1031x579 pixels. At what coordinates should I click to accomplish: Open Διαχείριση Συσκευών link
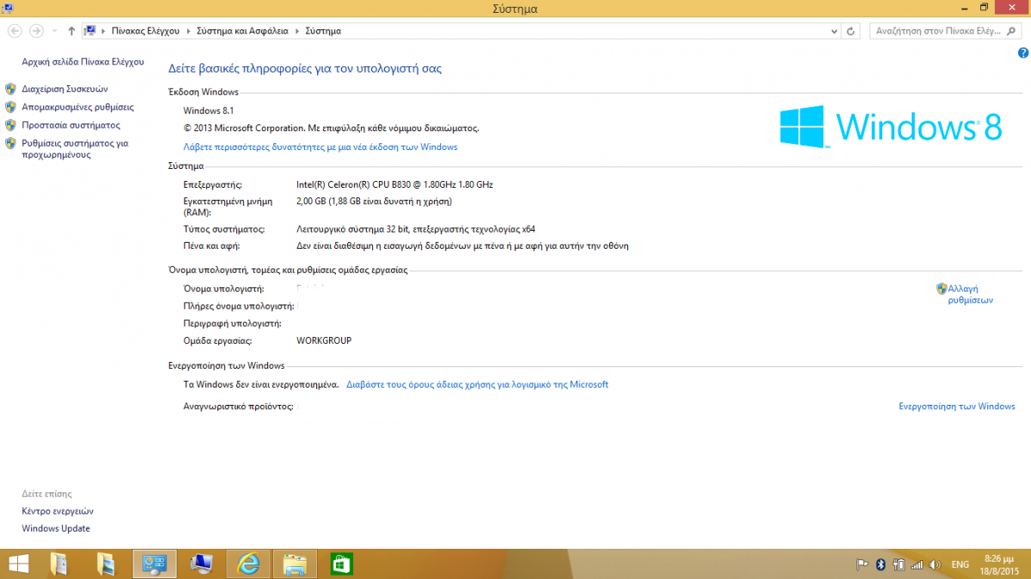pos(65,88)
